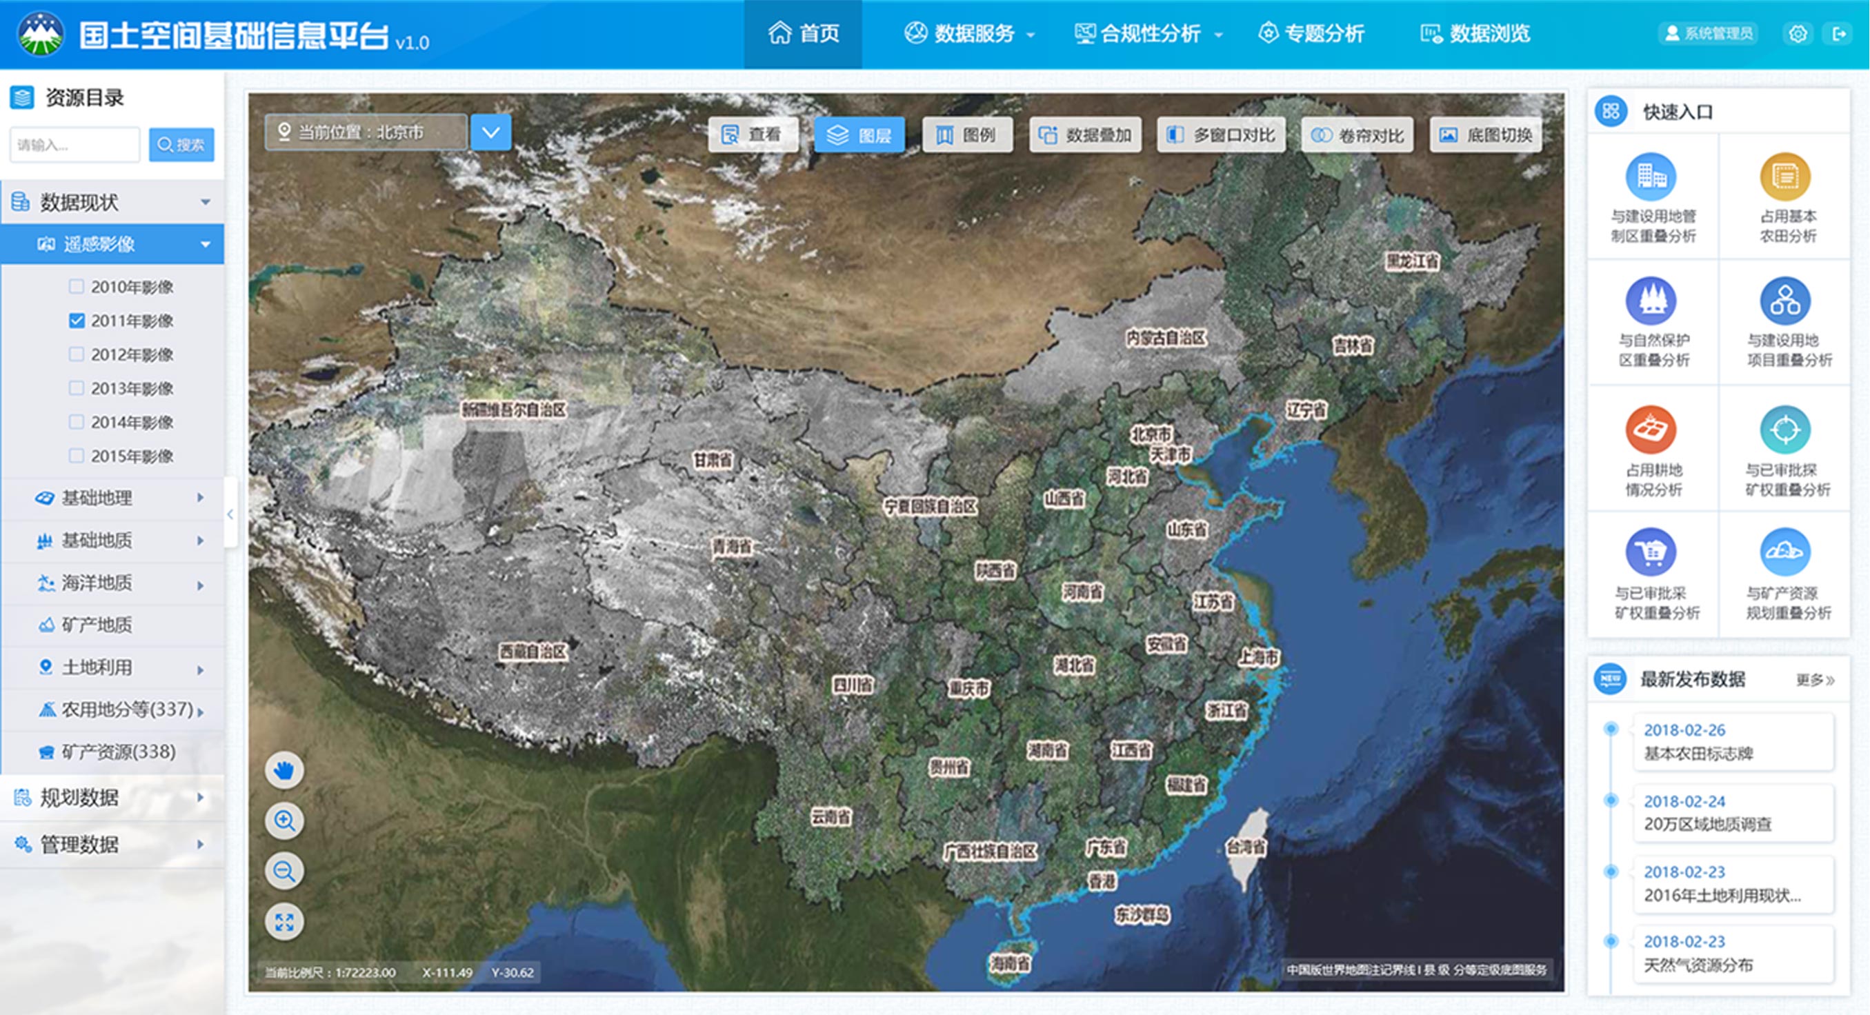The width and height of the screenshot is (1870, 1015).
Task: Open the 与矿产资源规划重叠分析 cloud icon
Action: coord(1785,553)
